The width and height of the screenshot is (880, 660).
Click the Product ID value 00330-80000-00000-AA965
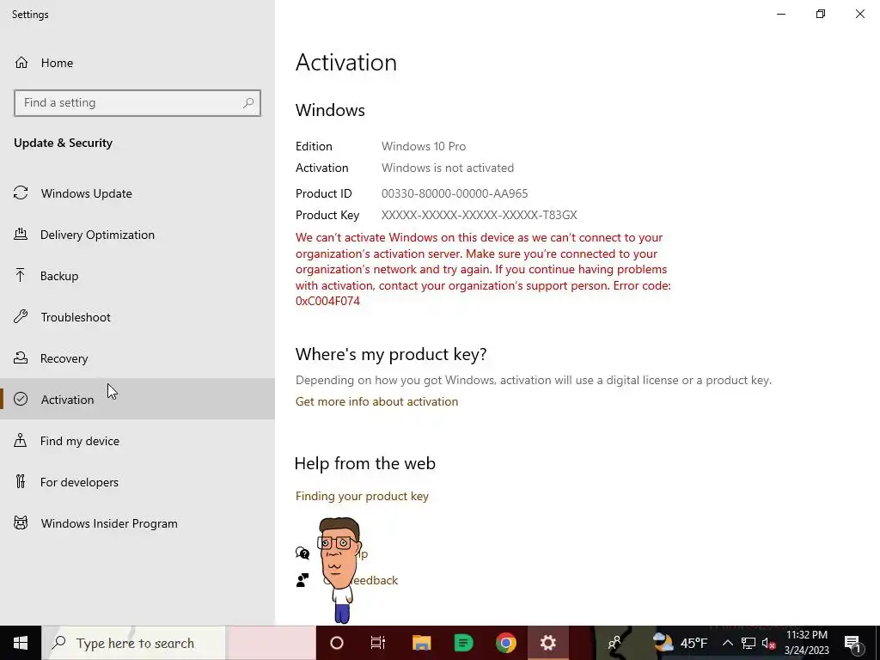tap(455, 193)
